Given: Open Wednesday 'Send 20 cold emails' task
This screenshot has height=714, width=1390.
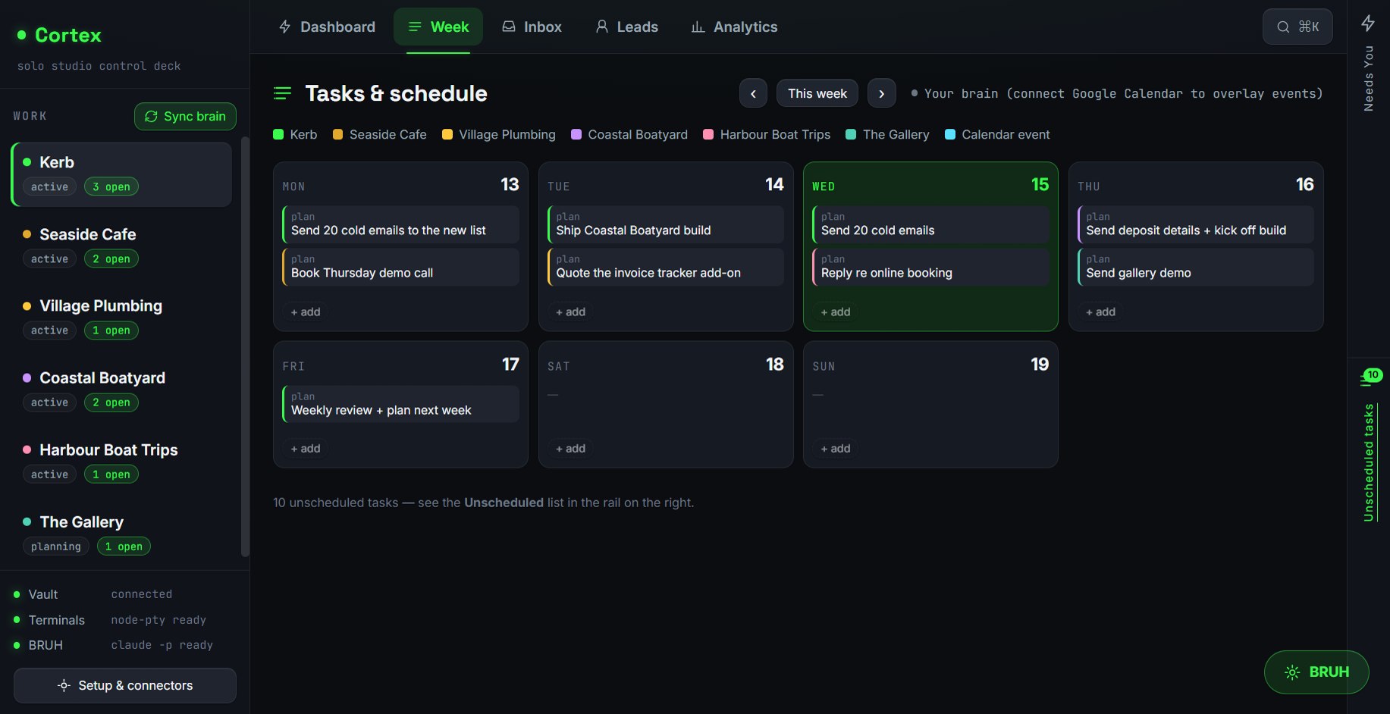Looking at the screenshot, I should click(x=930, y=224).
